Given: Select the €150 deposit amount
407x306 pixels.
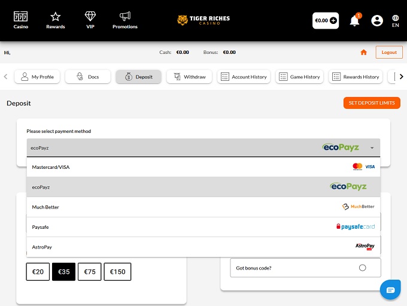Looking at the screenshot, I should tap(117, 272).
